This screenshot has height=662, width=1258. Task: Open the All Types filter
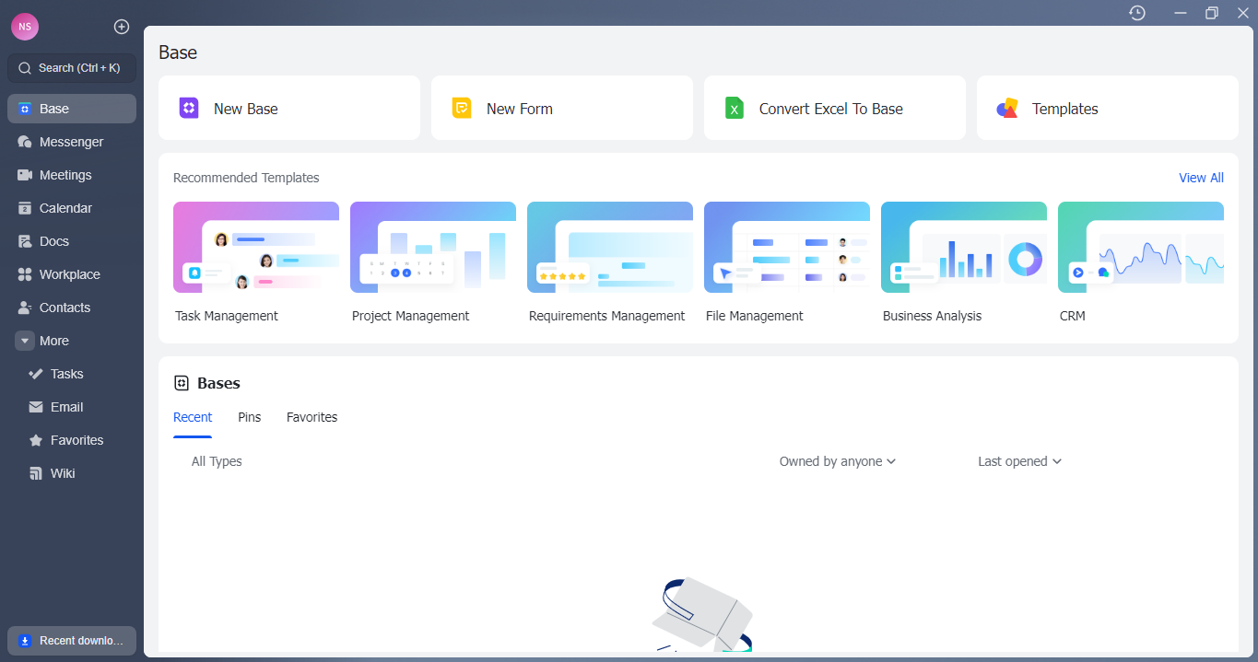click(x=217, y=461)
